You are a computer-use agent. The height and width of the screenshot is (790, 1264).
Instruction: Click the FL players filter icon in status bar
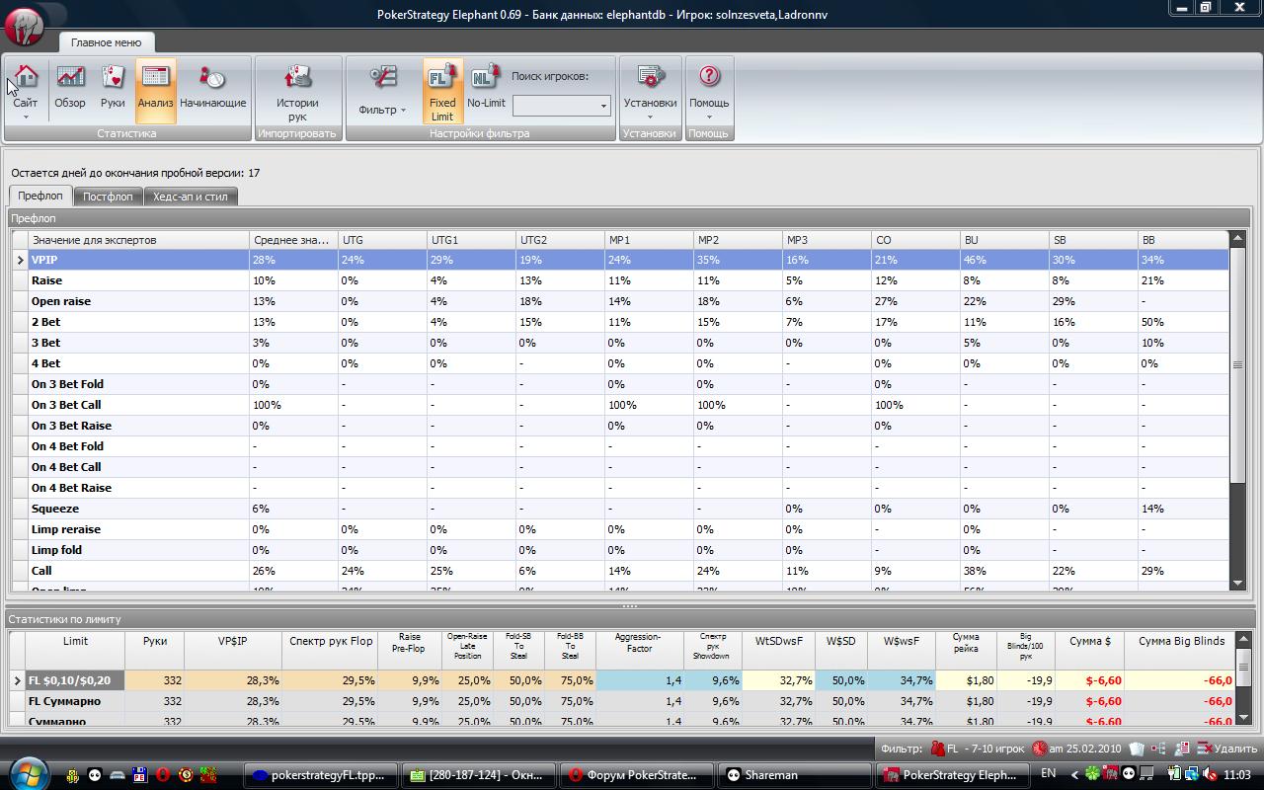(938, 749)
